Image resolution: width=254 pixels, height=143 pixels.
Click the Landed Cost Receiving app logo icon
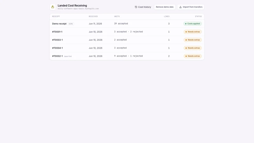click(x=53, y=7)
